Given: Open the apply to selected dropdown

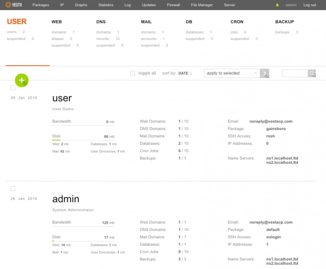Looking at the screenshot, I should click(232, 73).
